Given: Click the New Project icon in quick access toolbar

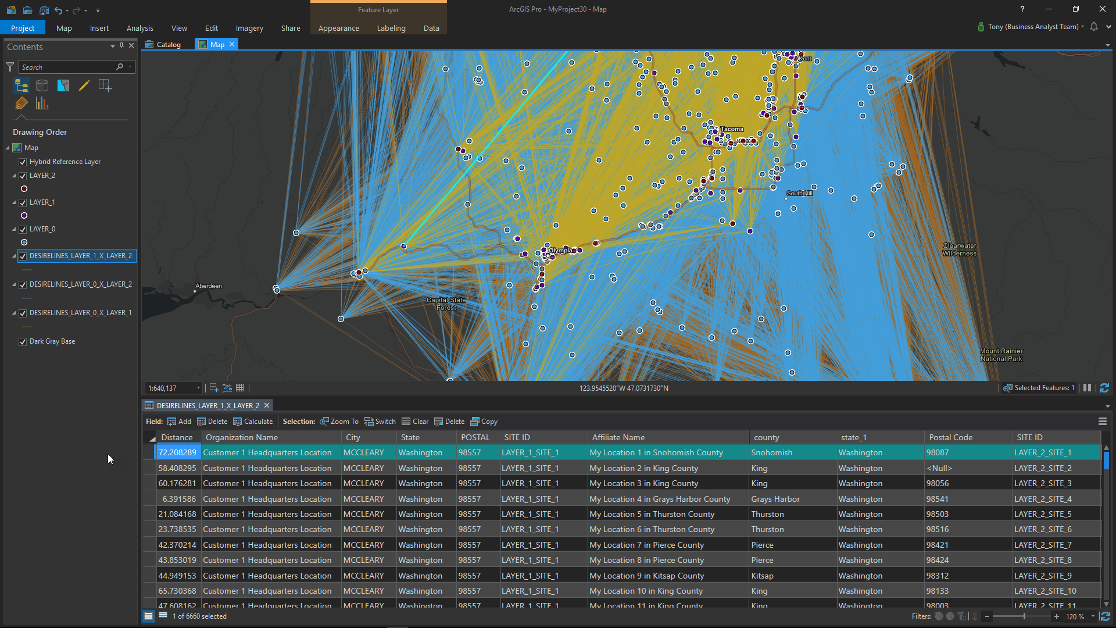Looking at the screenshot, I should [11, 10].
